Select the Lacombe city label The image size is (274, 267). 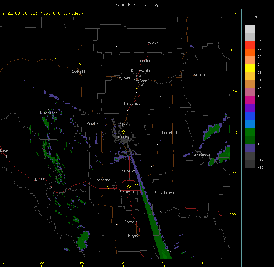click(x=143, y=61)
